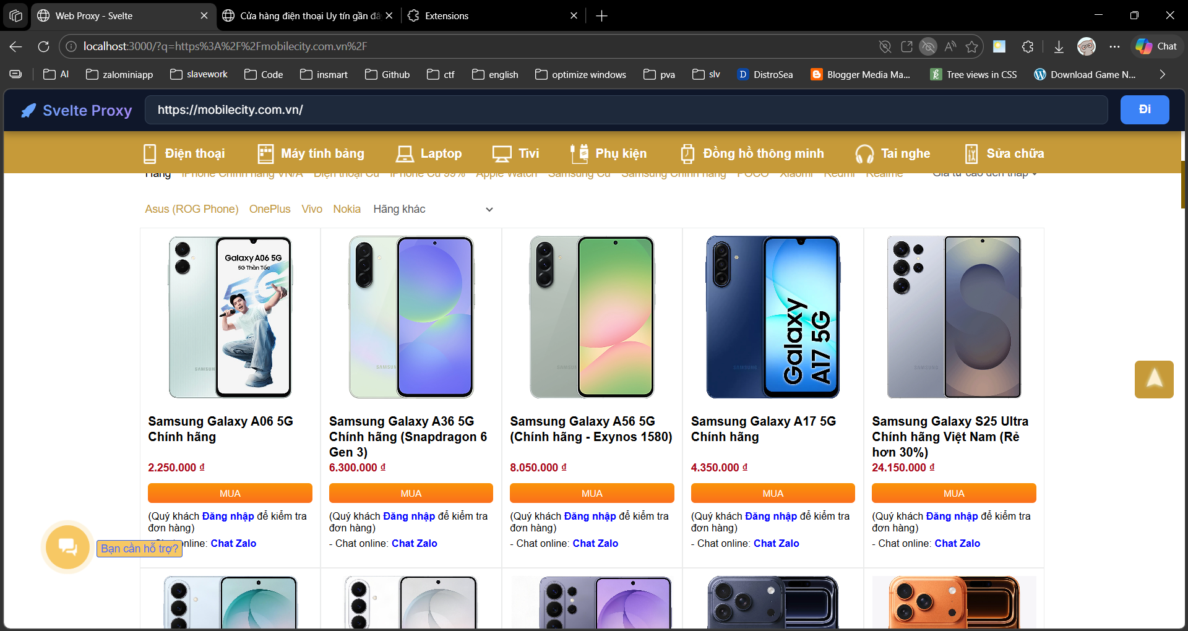Viewport: 1188px width, 631px height.
Task: Add this page to favorites star
Action: coord(972,46)
